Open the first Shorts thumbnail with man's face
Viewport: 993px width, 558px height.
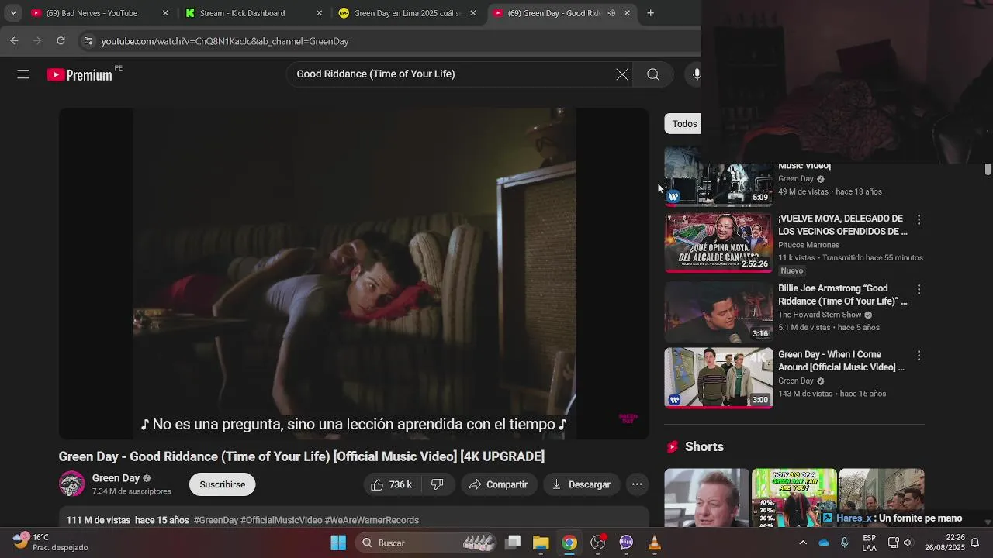click(x=707, y=498)
